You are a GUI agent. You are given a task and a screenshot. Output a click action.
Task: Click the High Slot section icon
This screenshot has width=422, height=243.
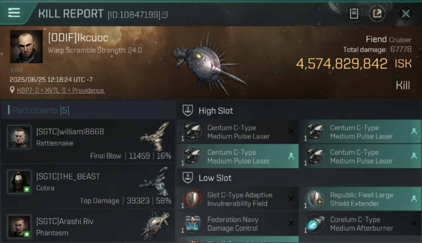click(188, 110)
